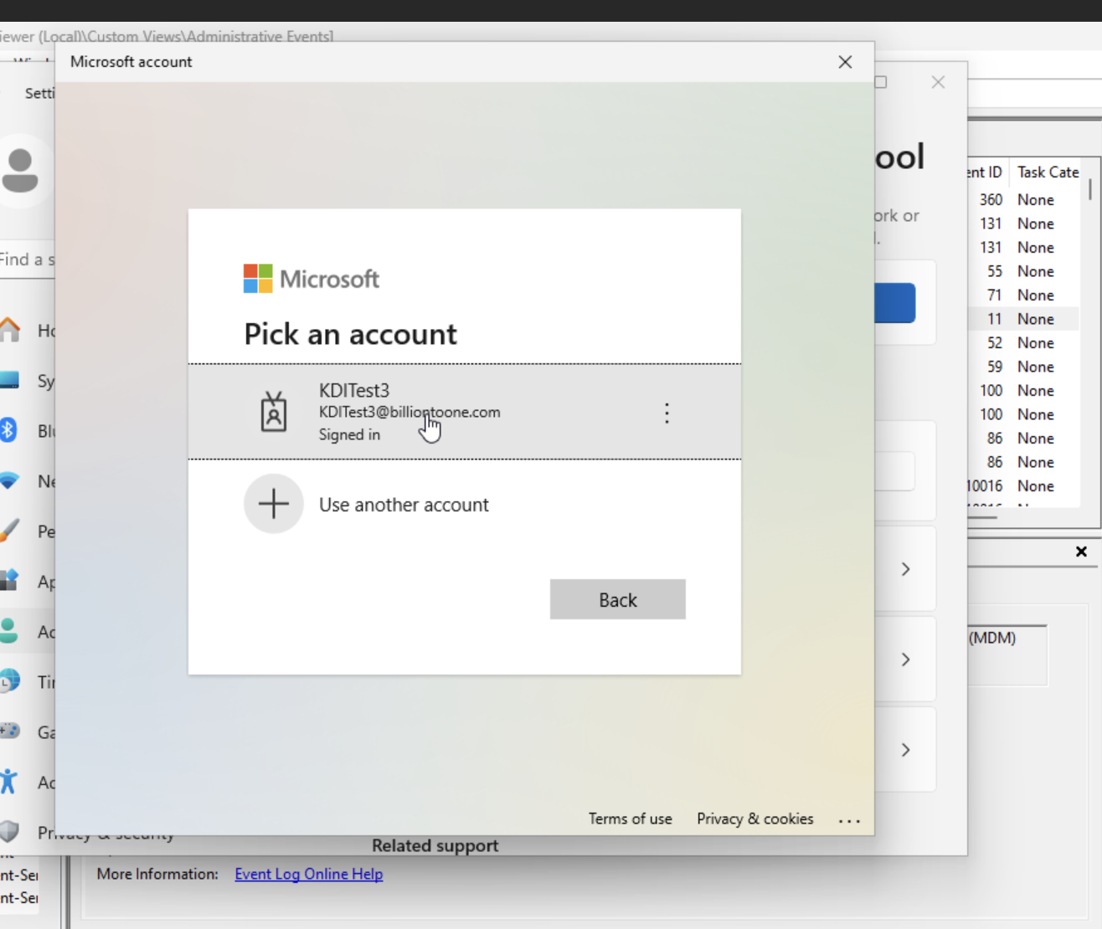Open Accessibility in Settings sidebar
Screen dimensions: 1102x929
(x=28, y=783)
